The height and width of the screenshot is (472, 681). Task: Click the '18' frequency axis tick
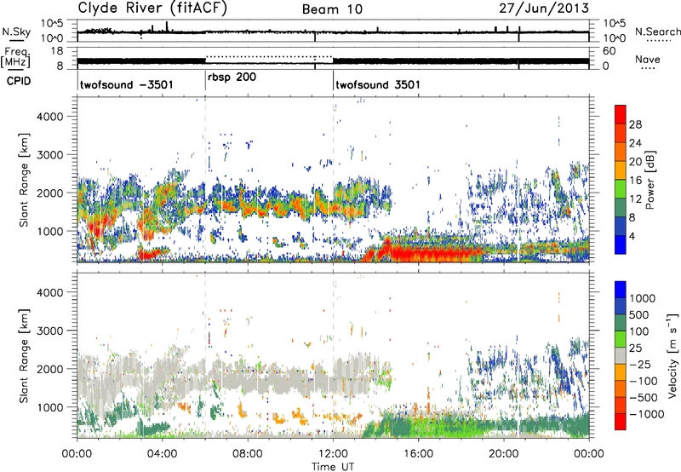57,51
